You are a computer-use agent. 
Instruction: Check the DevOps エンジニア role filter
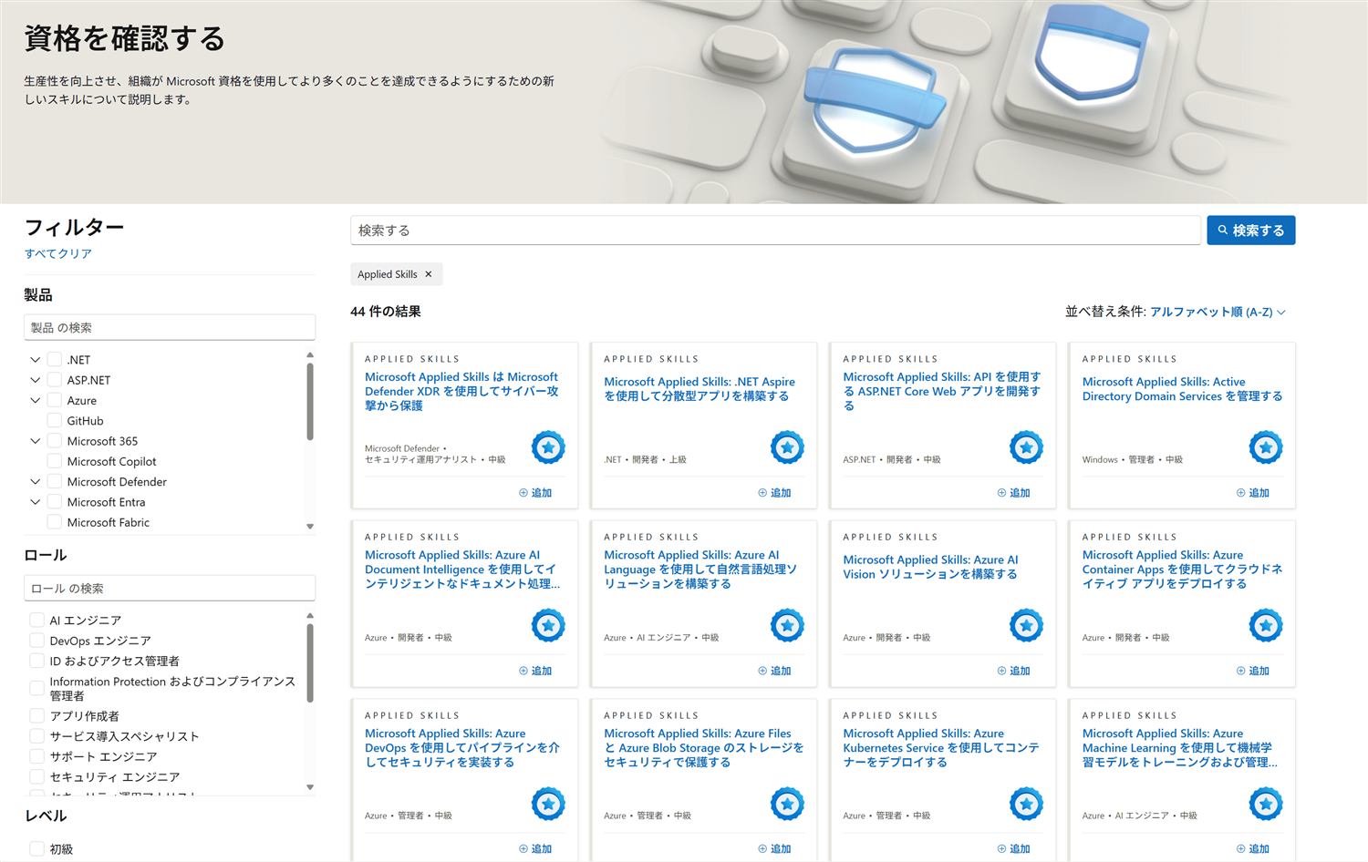pos(37,641)
